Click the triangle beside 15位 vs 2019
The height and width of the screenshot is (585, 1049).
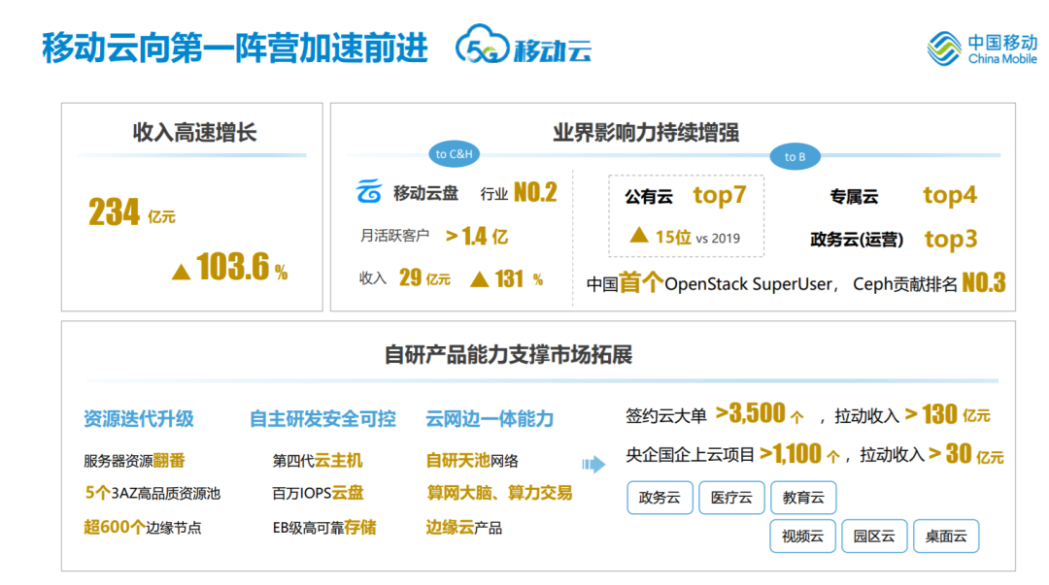639,235
